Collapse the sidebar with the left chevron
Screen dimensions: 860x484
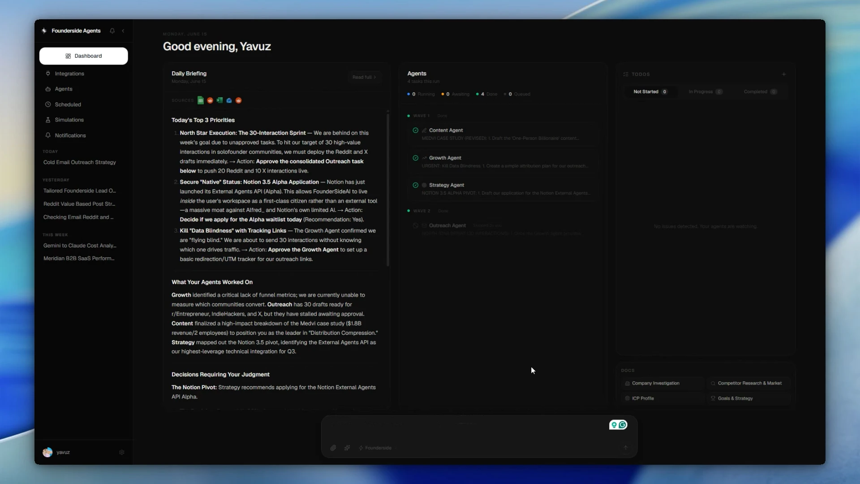[x=123, y=31]
